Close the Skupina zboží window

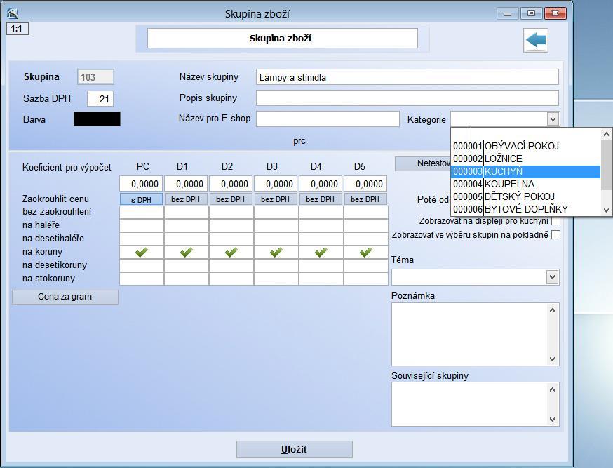click(x=555, y=13)
